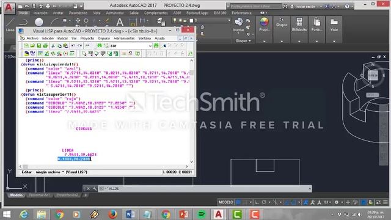Click Open file icon in Visual LISP toolbar

point(32,46)
